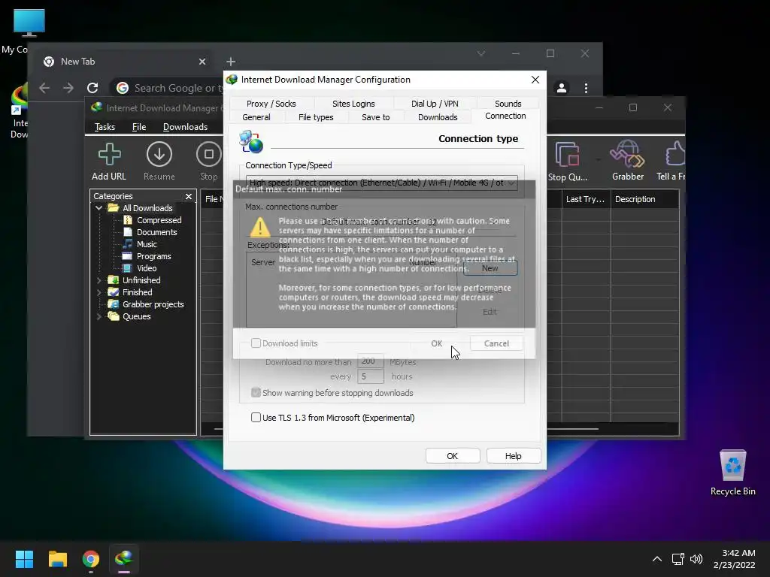Viewport: 770px width, 577px height.
Task: Click OK at the configuration dialog bottom
Action: [452, 456]
